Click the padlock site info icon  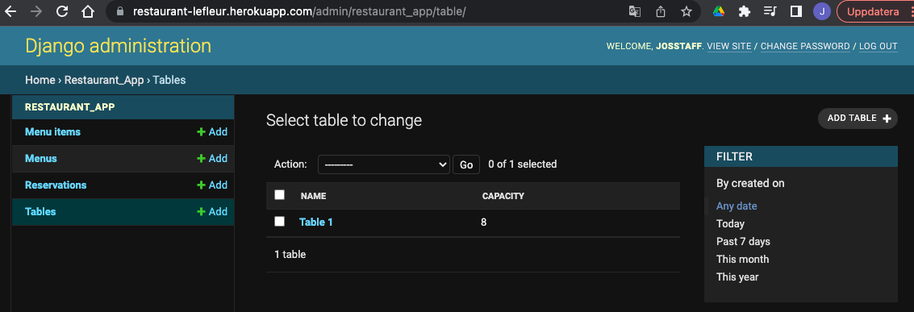121,11
